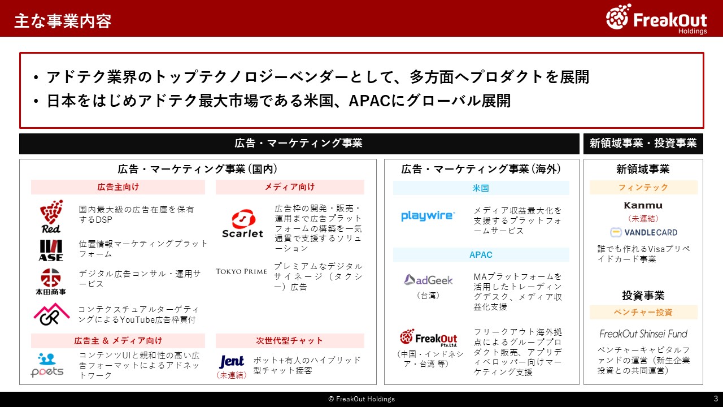Click the Scarlet logo
This screenshot has width=723, height=407.
[242, 224]
